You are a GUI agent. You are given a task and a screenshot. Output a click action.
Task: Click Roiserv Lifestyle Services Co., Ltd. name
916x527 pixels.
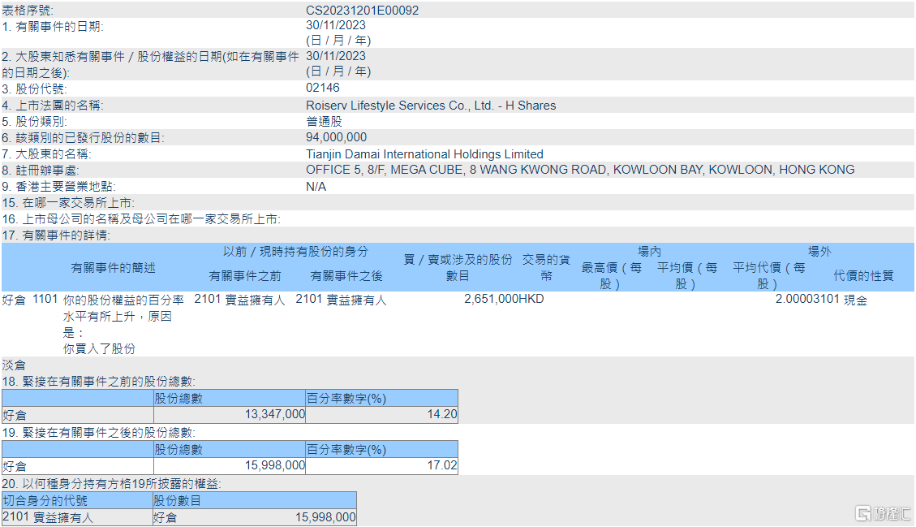click(x=431, y=106)
